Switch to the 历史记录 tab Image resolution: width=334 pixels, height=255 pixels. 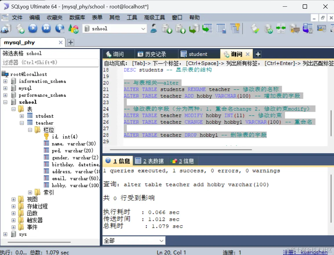[156, 54]
